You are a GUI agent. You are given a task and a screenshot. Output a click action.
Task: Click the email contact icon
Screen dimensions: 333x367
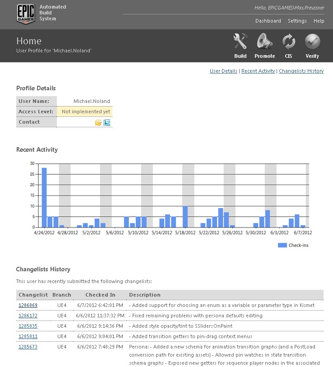98,122
